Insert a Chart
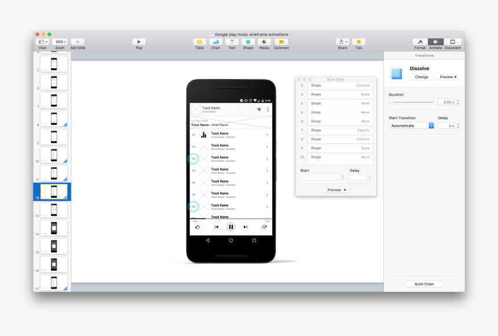 (x=215, y=42)
